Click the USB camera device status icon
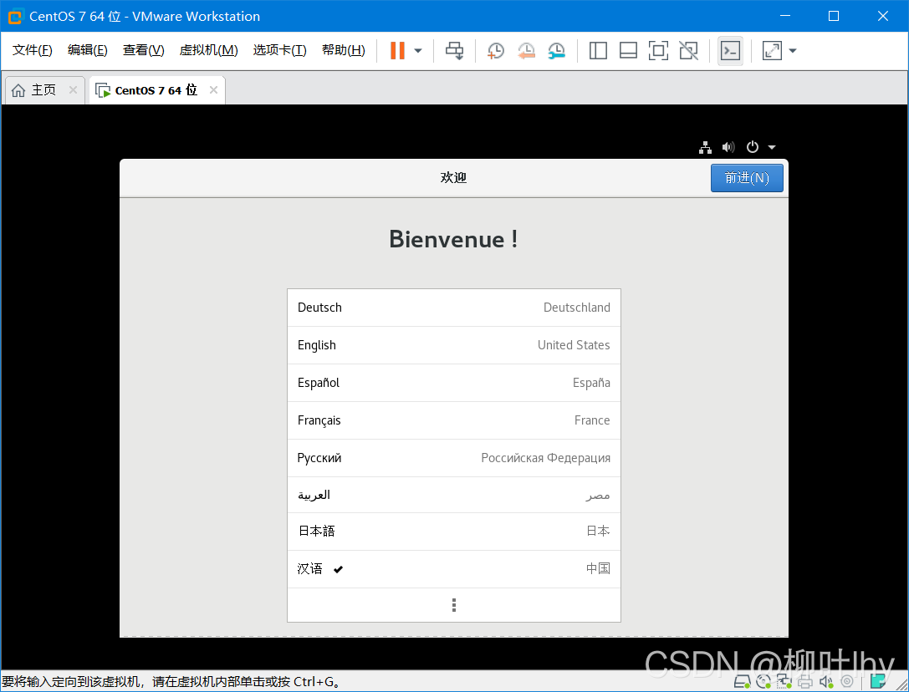The width and height of the screenshot is (909, 692). click(847, 682)
